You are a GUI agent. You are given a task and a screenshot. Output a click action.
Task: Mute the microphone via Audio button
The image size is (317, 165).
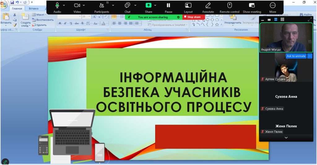[x=57, y=6]
